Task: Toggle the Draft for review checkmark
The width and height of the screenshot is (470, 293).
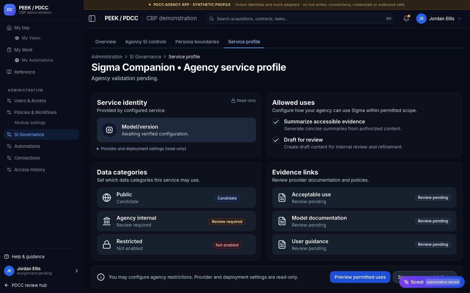Action: coord(276,140)
